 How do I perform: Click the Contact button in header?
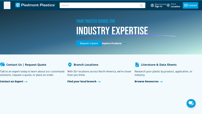click(190, 5)
